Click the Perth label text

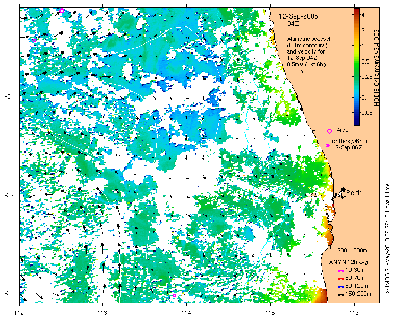tap(354, 192)
